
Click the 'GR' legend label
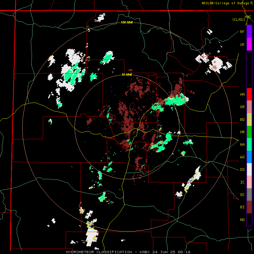[242, 107]
